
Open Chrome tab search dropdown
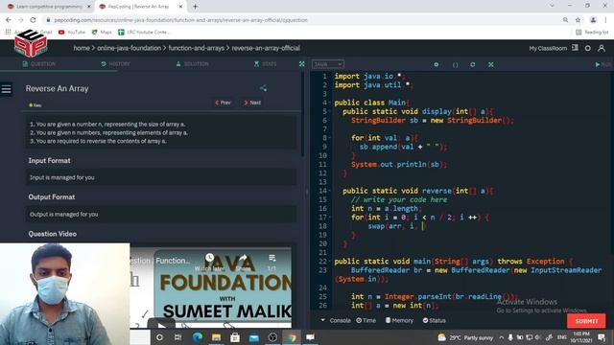552,6
